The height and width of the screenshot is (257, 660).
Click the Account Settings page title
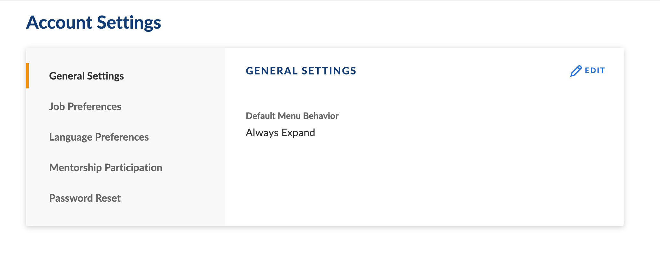click(x=94, y=23)
